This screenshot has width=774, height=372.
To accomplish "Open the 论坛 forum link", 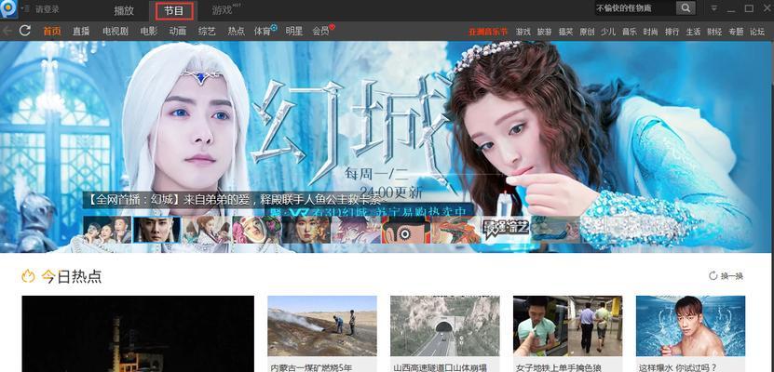I will 757,32.
